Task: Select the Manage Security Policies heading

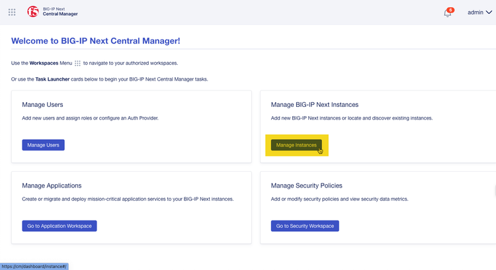Action: [x=307, y=186]
